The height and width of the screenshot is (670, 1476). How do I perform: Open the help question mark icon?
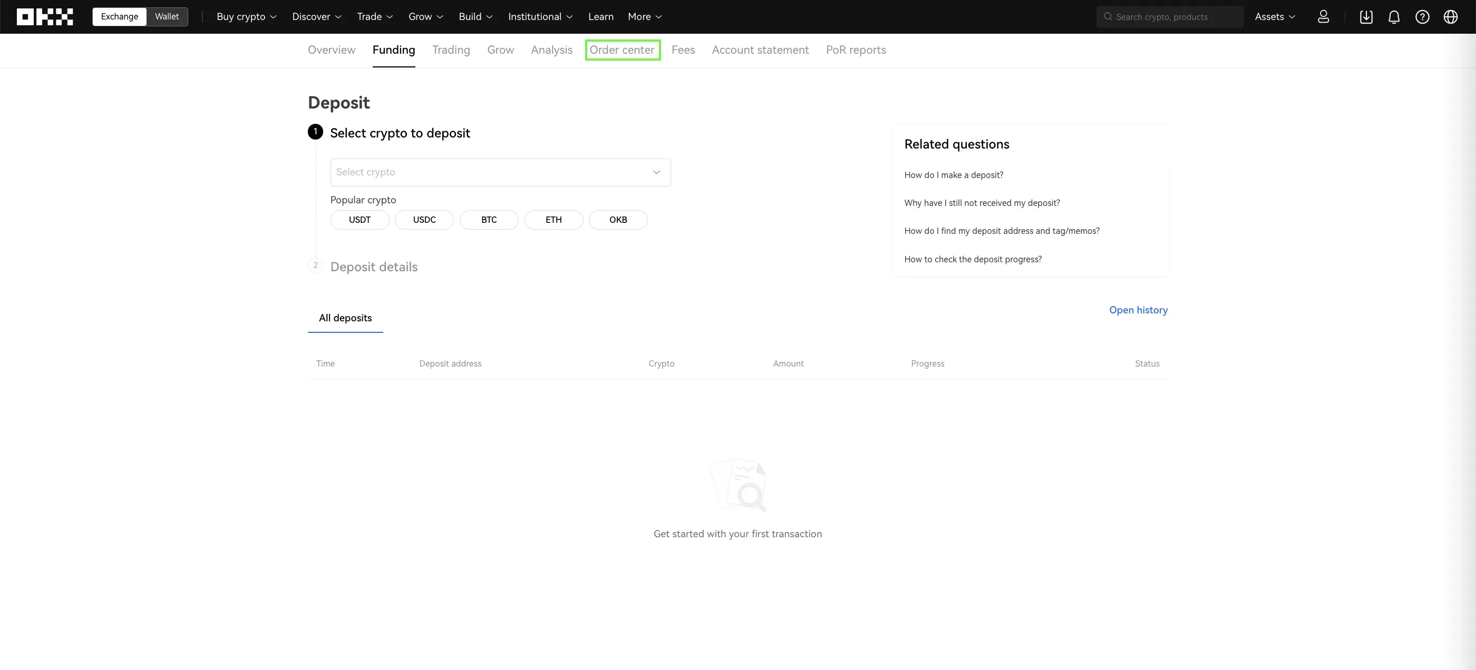(1422, 17)
